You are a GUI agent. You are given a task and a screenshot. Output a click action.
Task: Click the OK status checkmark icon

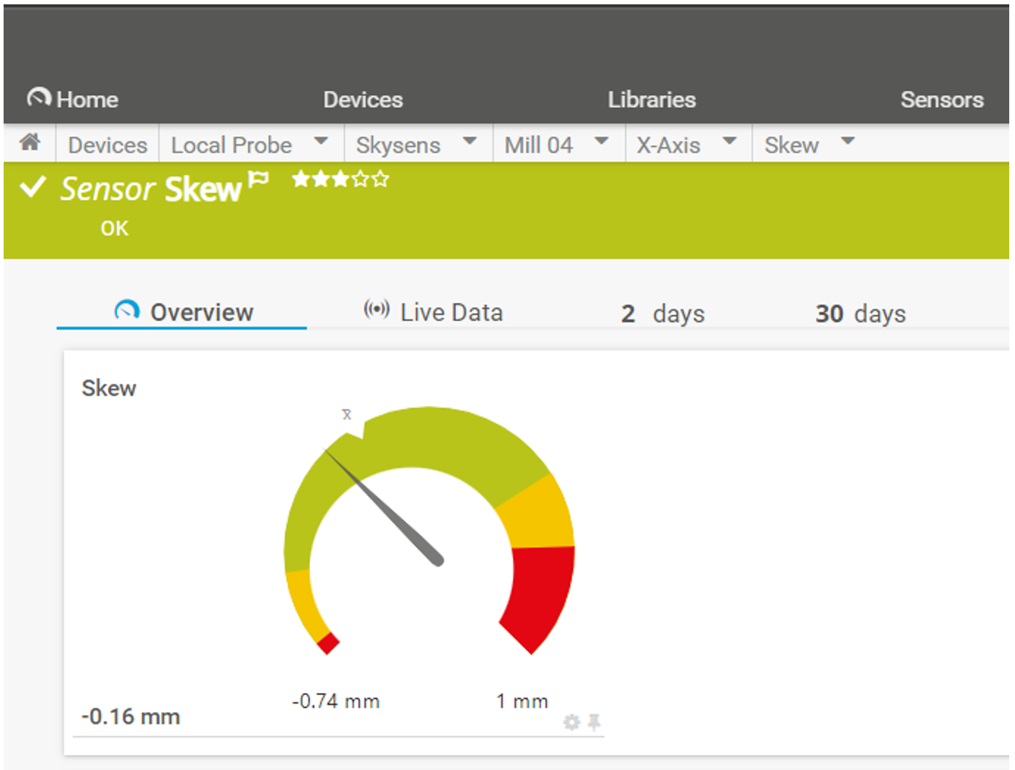click(x=33, y=187)
